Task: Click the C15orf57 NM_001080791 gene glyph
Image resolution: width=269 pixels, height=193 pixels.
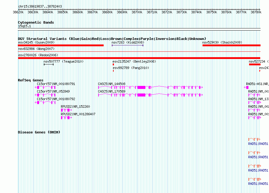Action: point(45,87)
